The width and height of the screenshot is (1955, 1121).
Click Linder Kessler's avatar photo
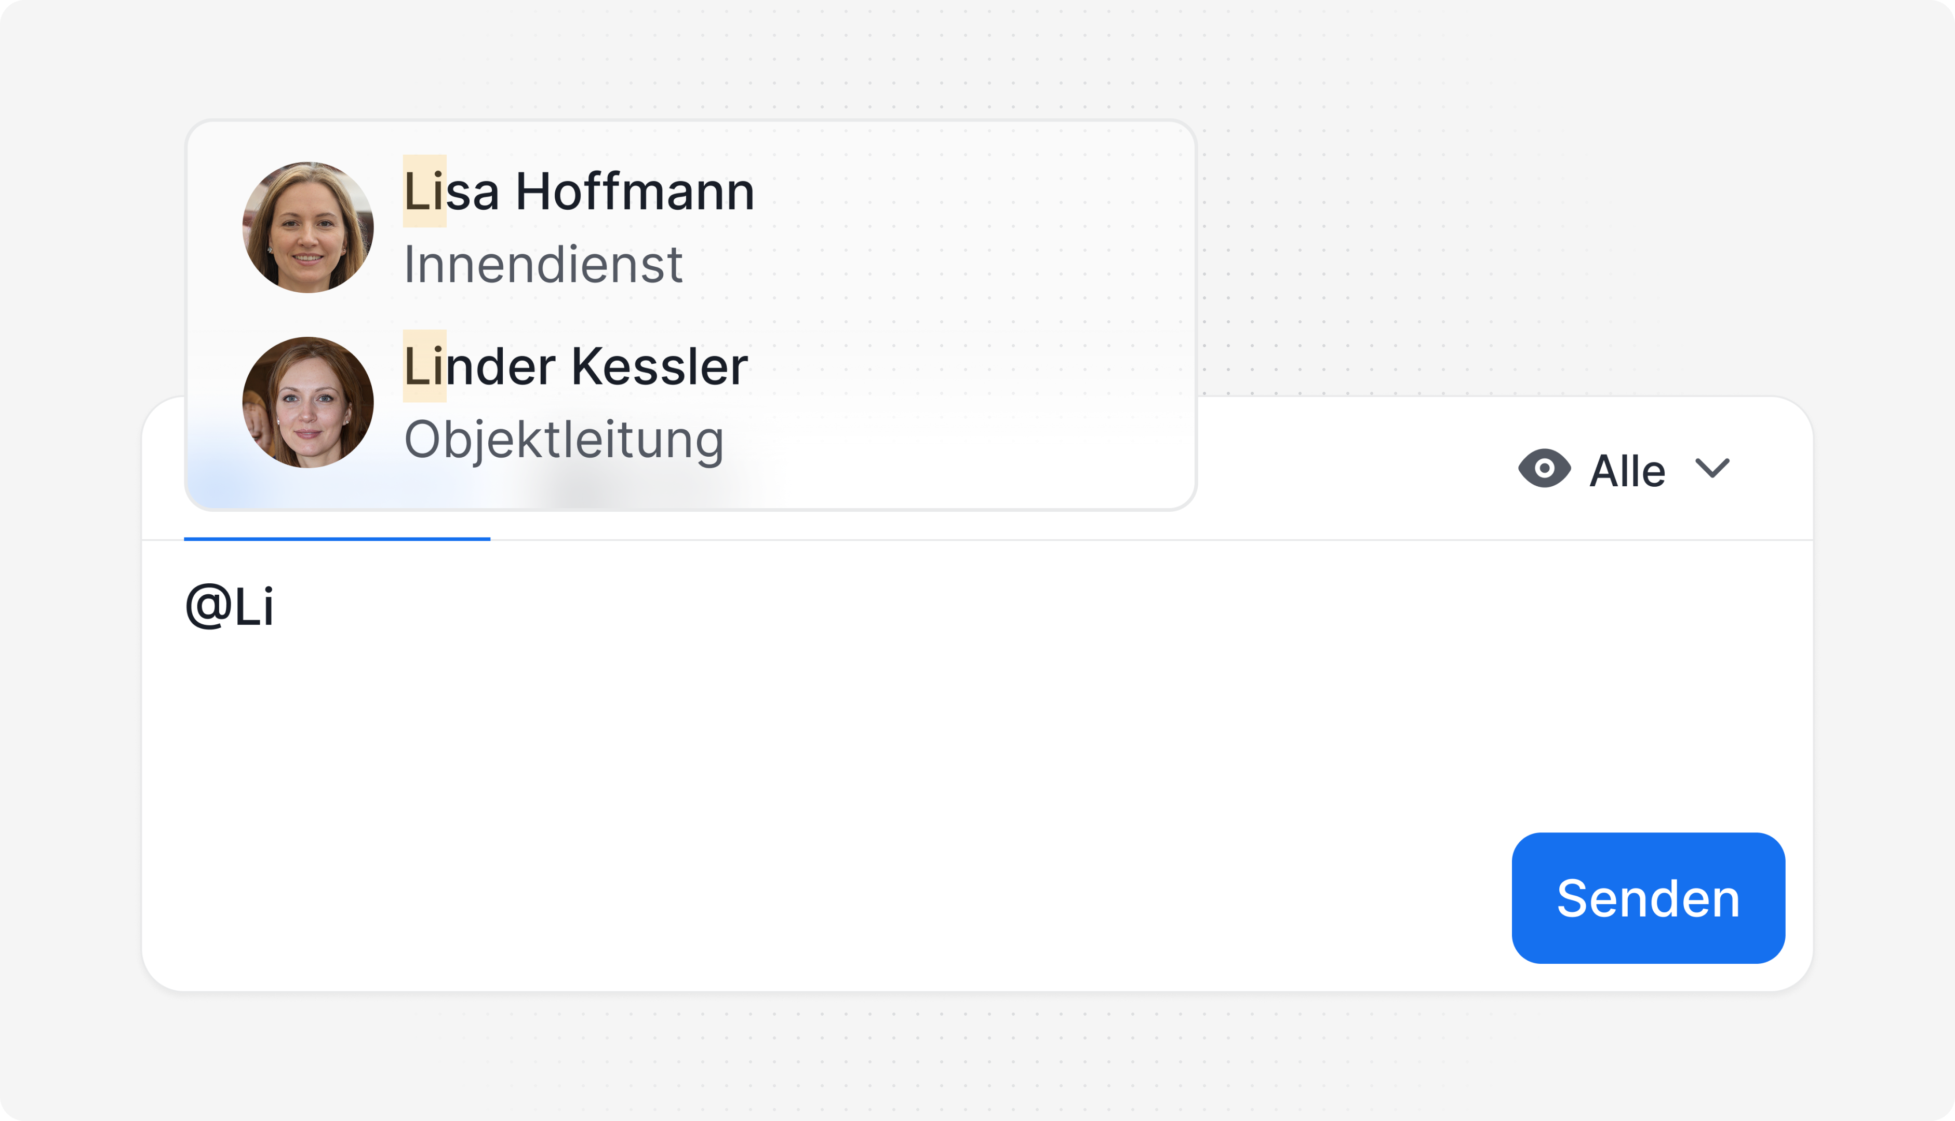click(307, 402)
